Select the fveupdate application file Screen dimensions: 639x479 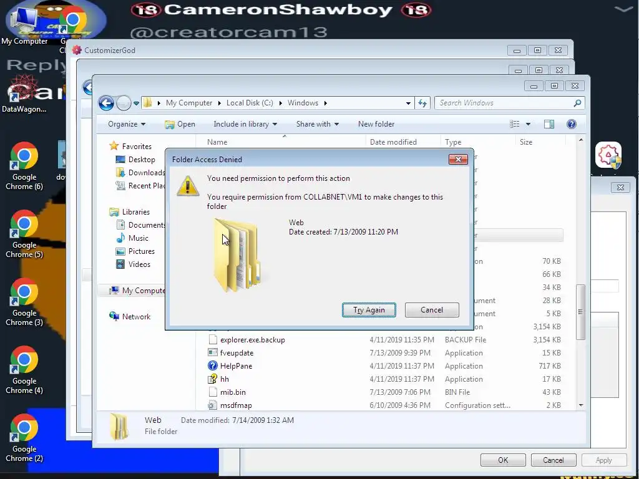tap(237, 353)
